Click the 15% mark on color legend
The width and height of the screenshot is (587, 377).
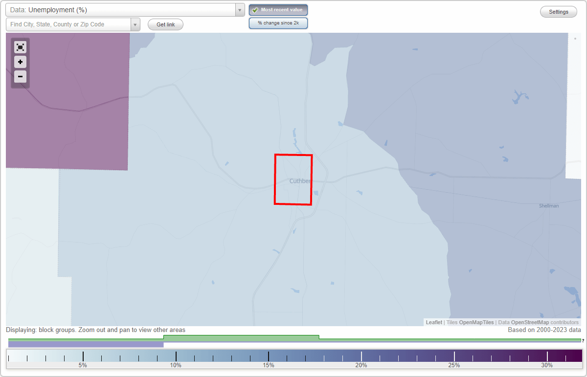269,365
